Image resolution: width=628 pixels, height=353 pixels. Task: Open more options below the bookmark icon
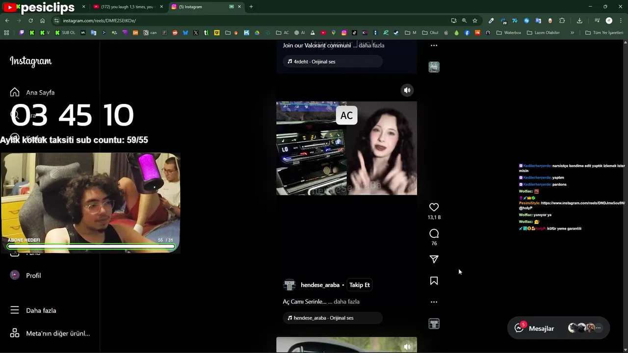434,302
